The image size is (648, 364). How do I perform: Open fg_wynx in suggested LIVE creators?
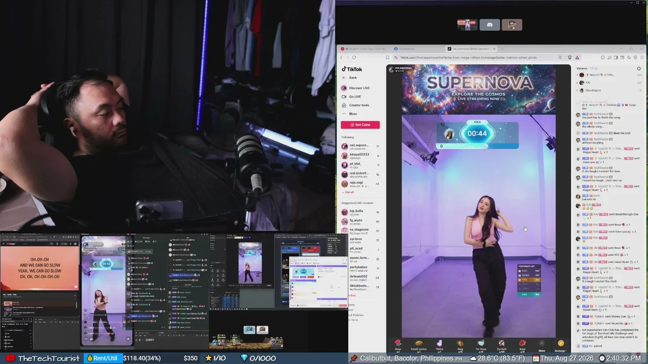click(x=360, y=221)
